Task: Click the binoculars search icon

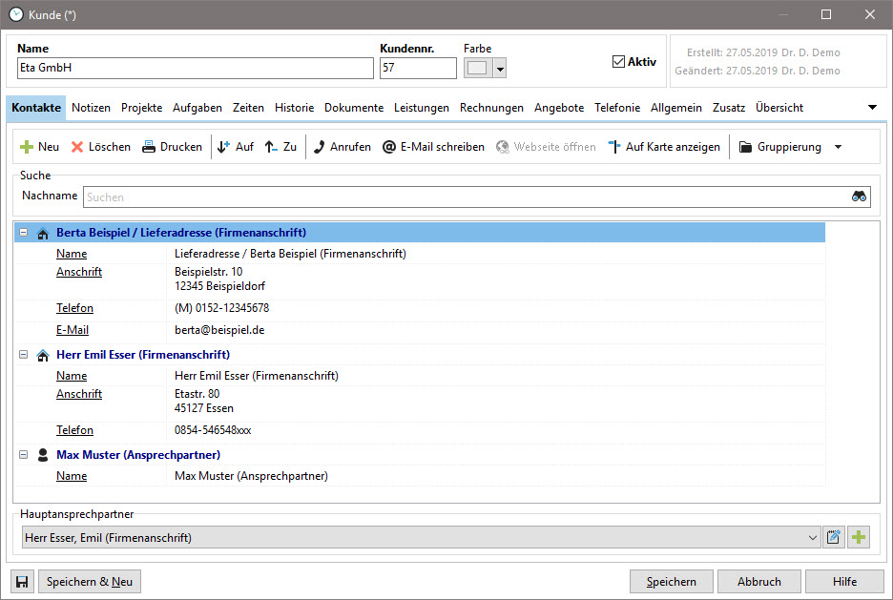Action: click(x=859, y=197)
